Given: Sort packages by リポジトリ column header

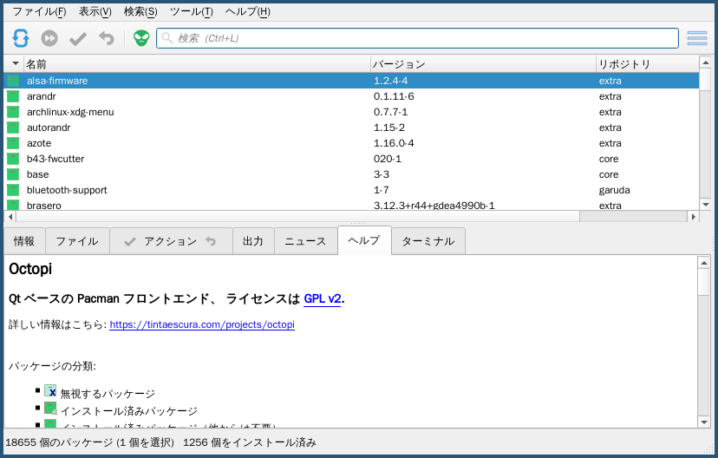Looking at the screenshot, I should click(647, 64).
